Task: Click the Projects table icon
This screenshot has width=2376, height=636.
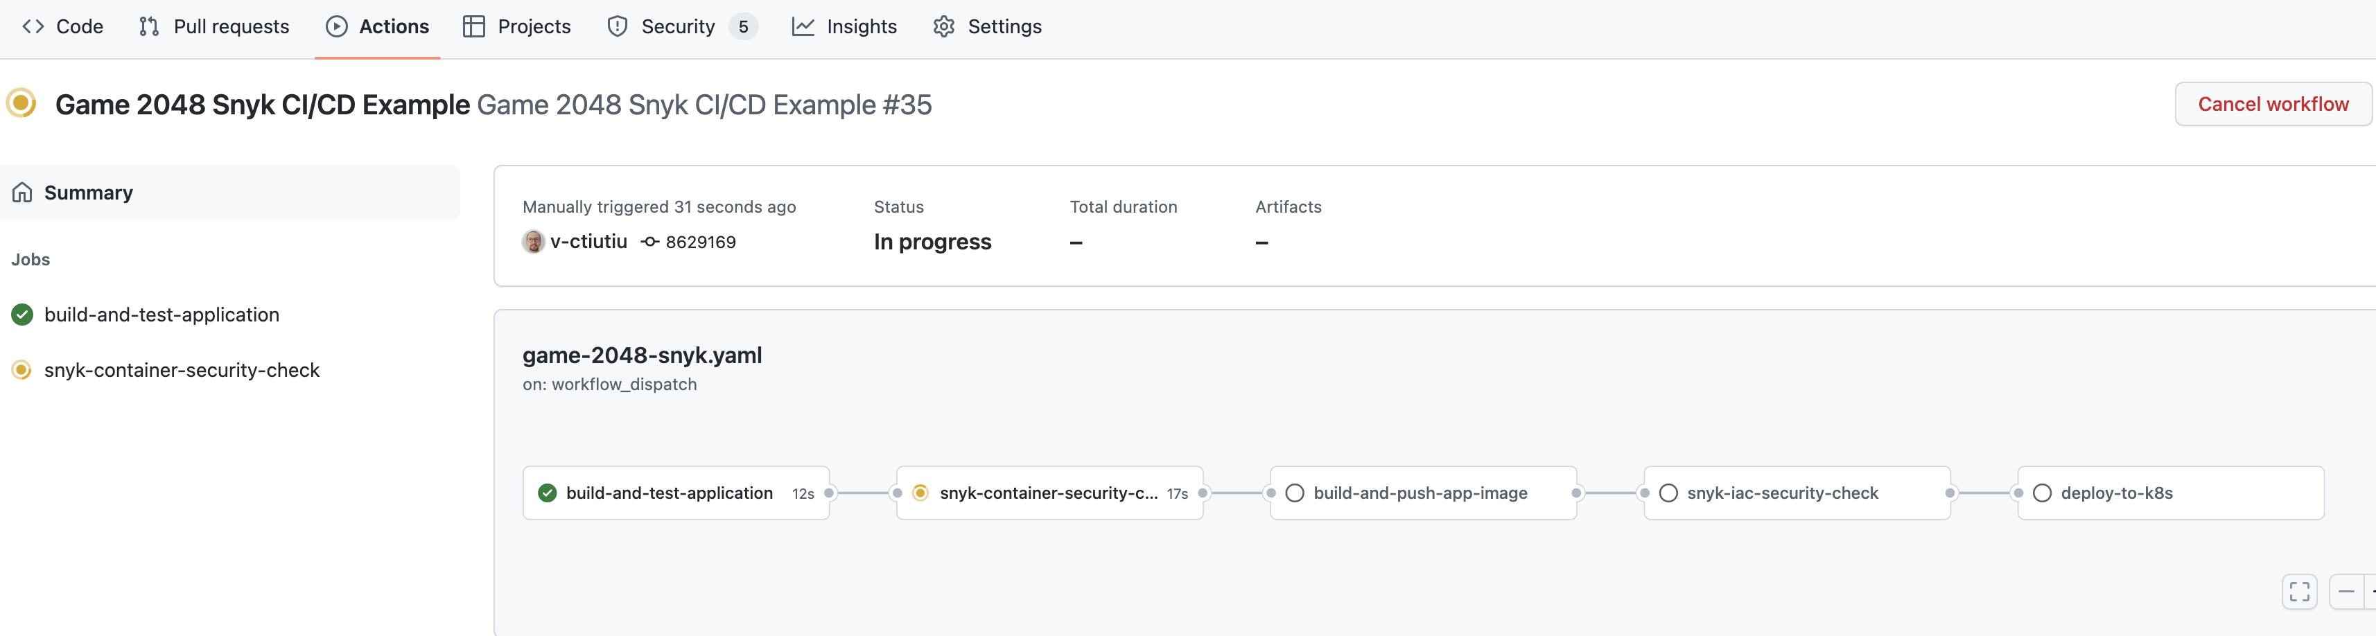Action: point(474,27)
